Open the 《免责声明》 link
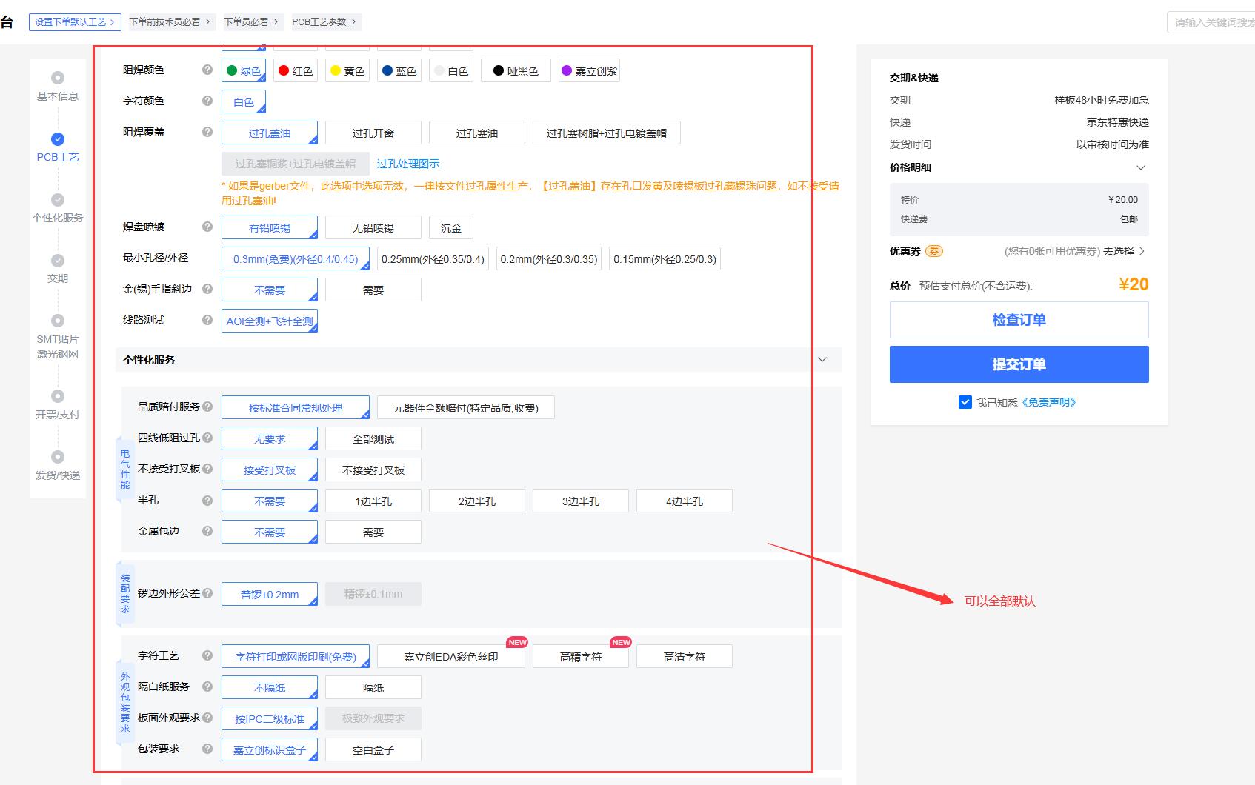The image size is (1255, 785). pos(1048,402)
